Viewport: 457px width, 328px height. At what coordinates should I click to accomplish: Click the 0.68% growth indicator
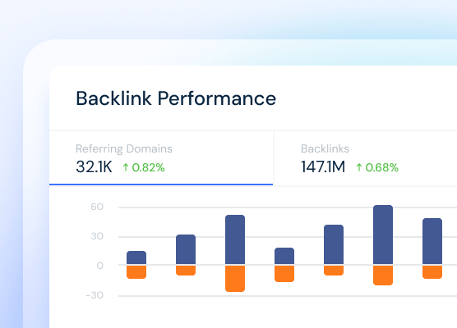click(377, 167)
